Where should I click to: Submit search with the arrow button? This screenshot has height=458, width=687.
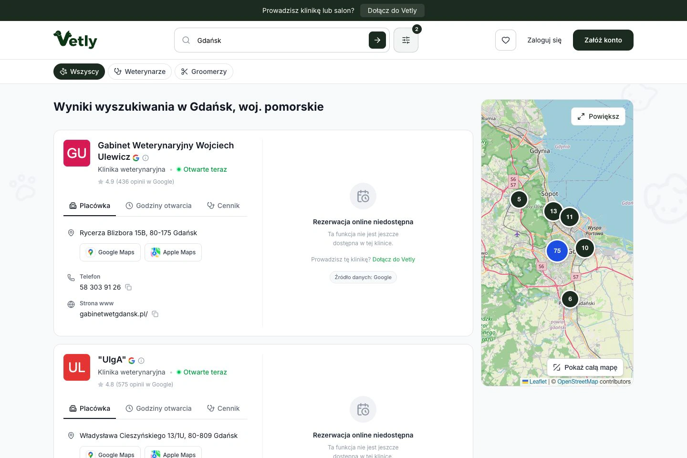pos(377,40)
